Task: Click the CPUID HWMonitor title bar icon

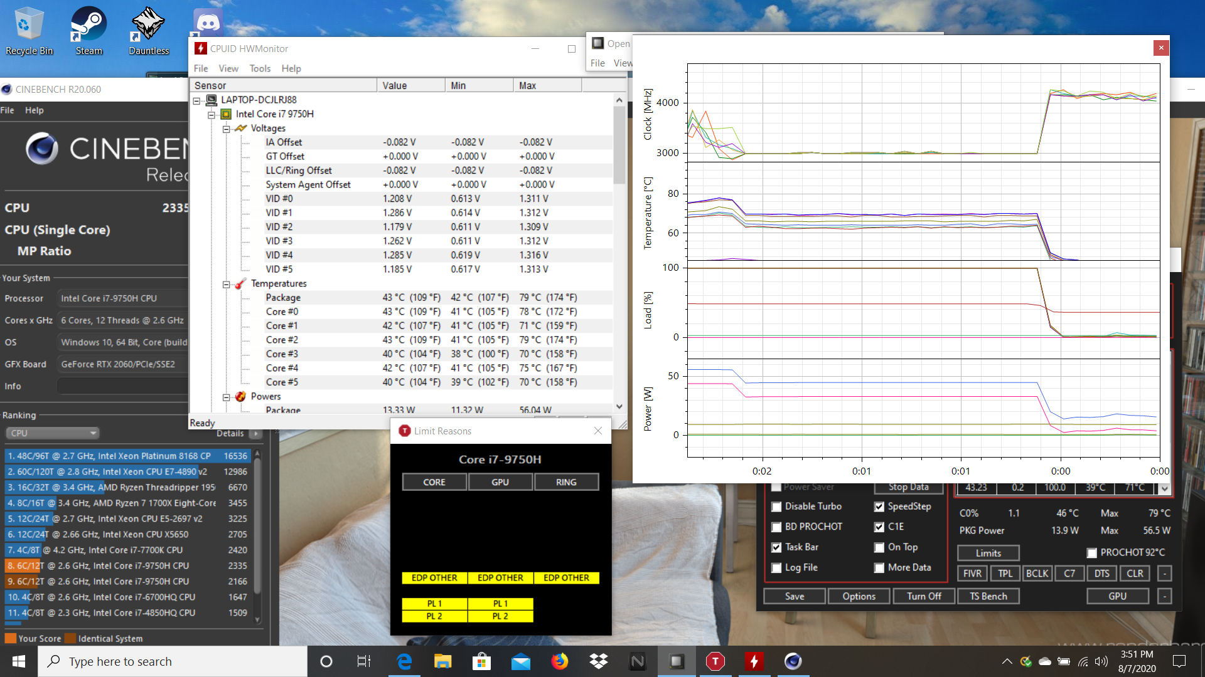Action: [201, 48]
